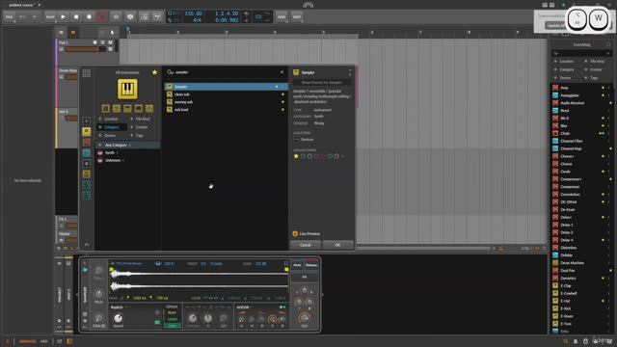
Task: Select the pointer tool in arranger header
Action: pos(112,32)
